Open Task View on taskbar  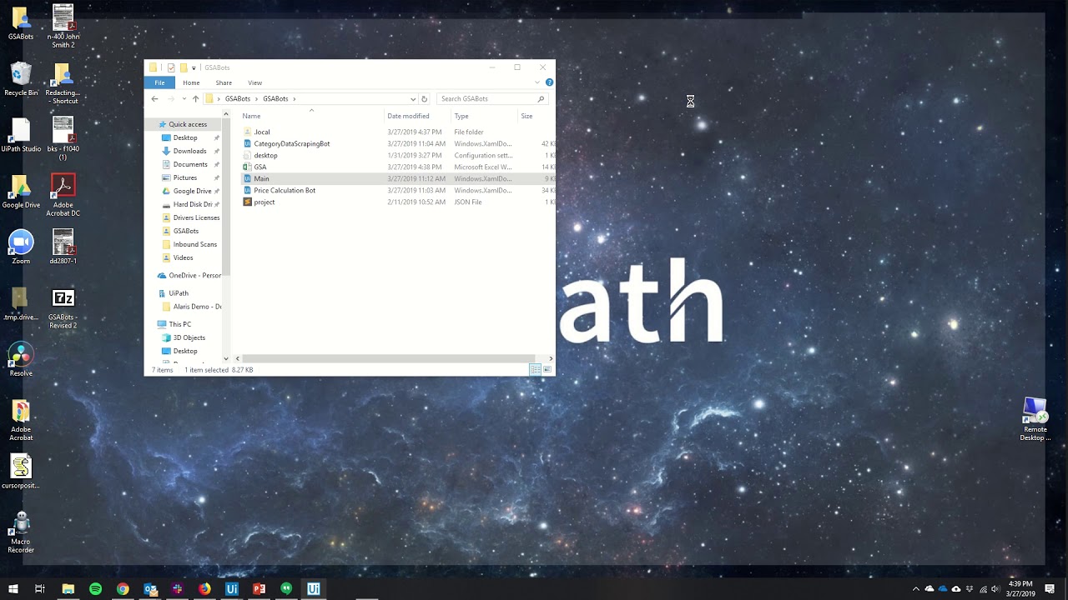coord(39,589)
